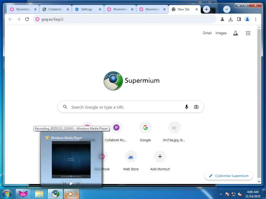
Task: Open the Windows Start menu
Action: point(7,194)
